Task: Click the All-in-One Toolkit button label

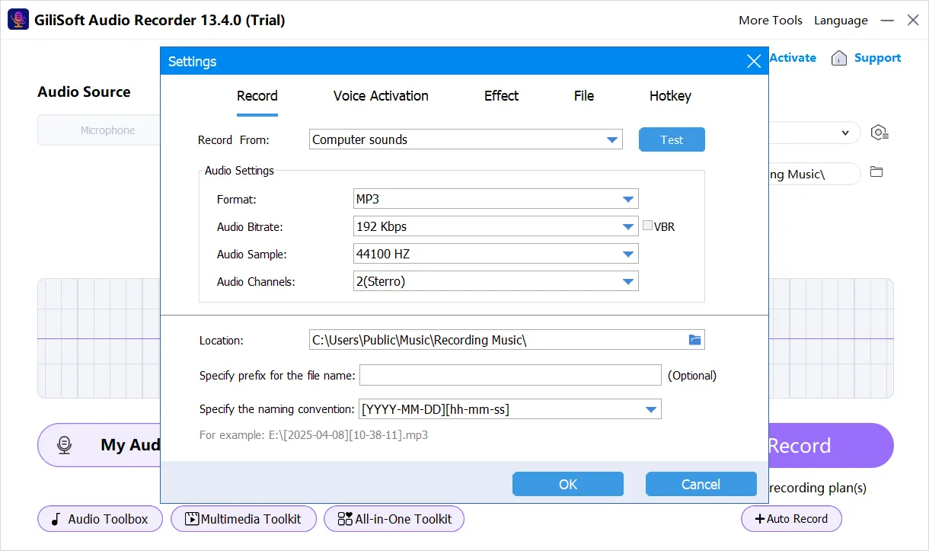Action: click(404, 519)
